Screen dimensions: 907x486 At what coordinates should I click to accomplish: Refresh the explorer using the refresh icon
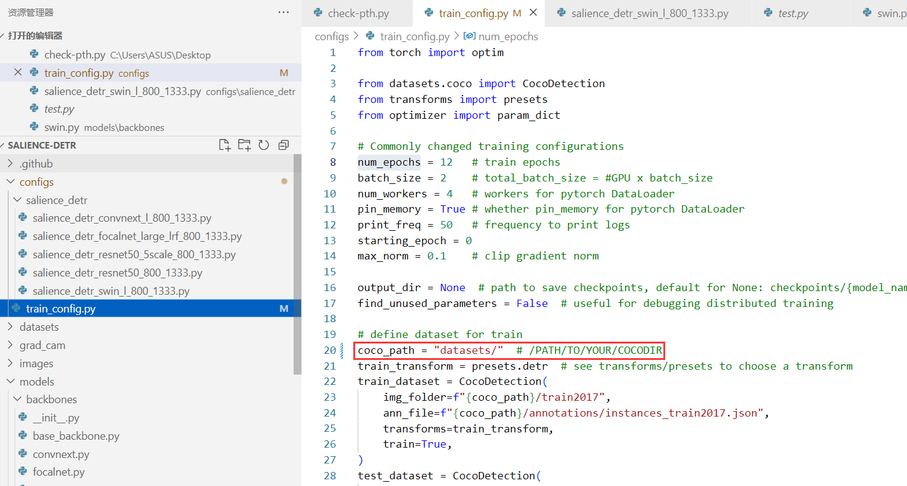264,145
